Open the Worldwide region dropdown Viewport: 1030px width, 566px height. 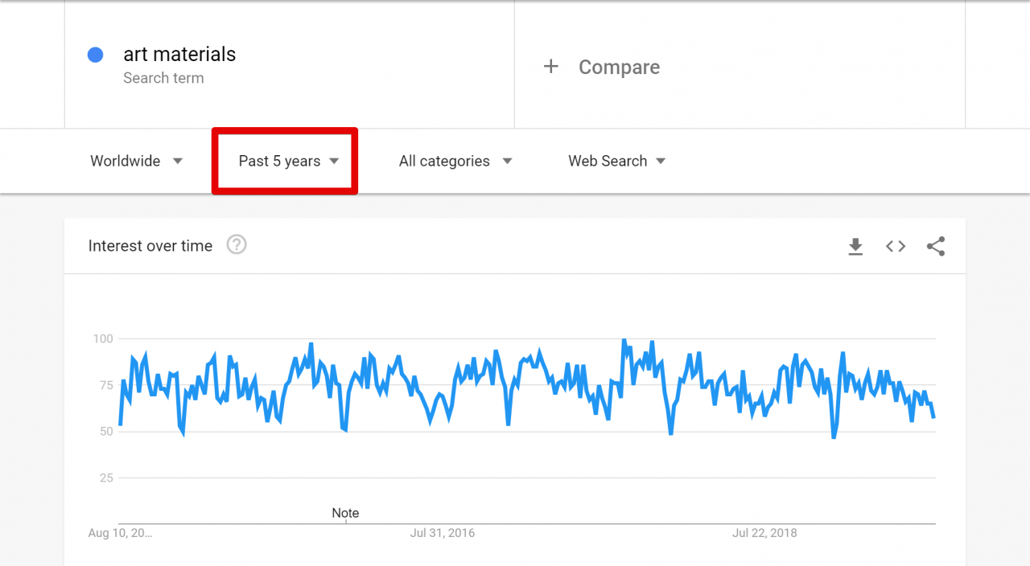(137, 161)
